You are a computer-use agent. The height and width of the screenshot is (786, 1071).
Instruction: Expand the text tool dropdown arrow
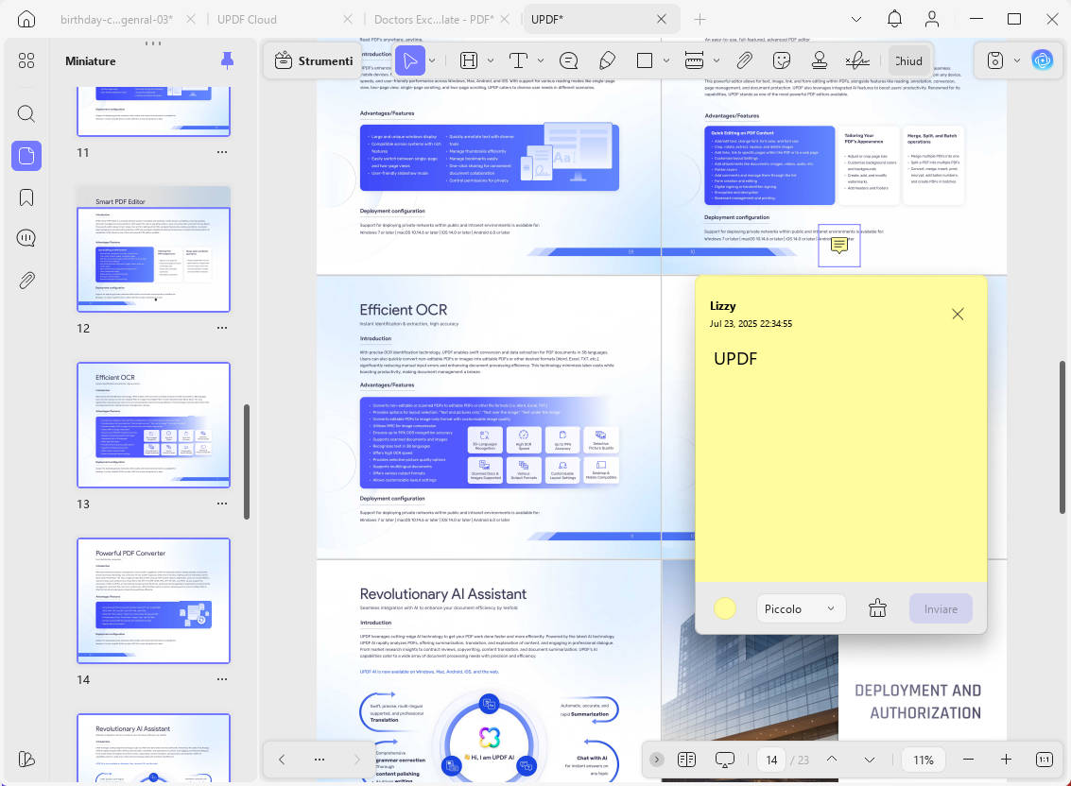541,60
